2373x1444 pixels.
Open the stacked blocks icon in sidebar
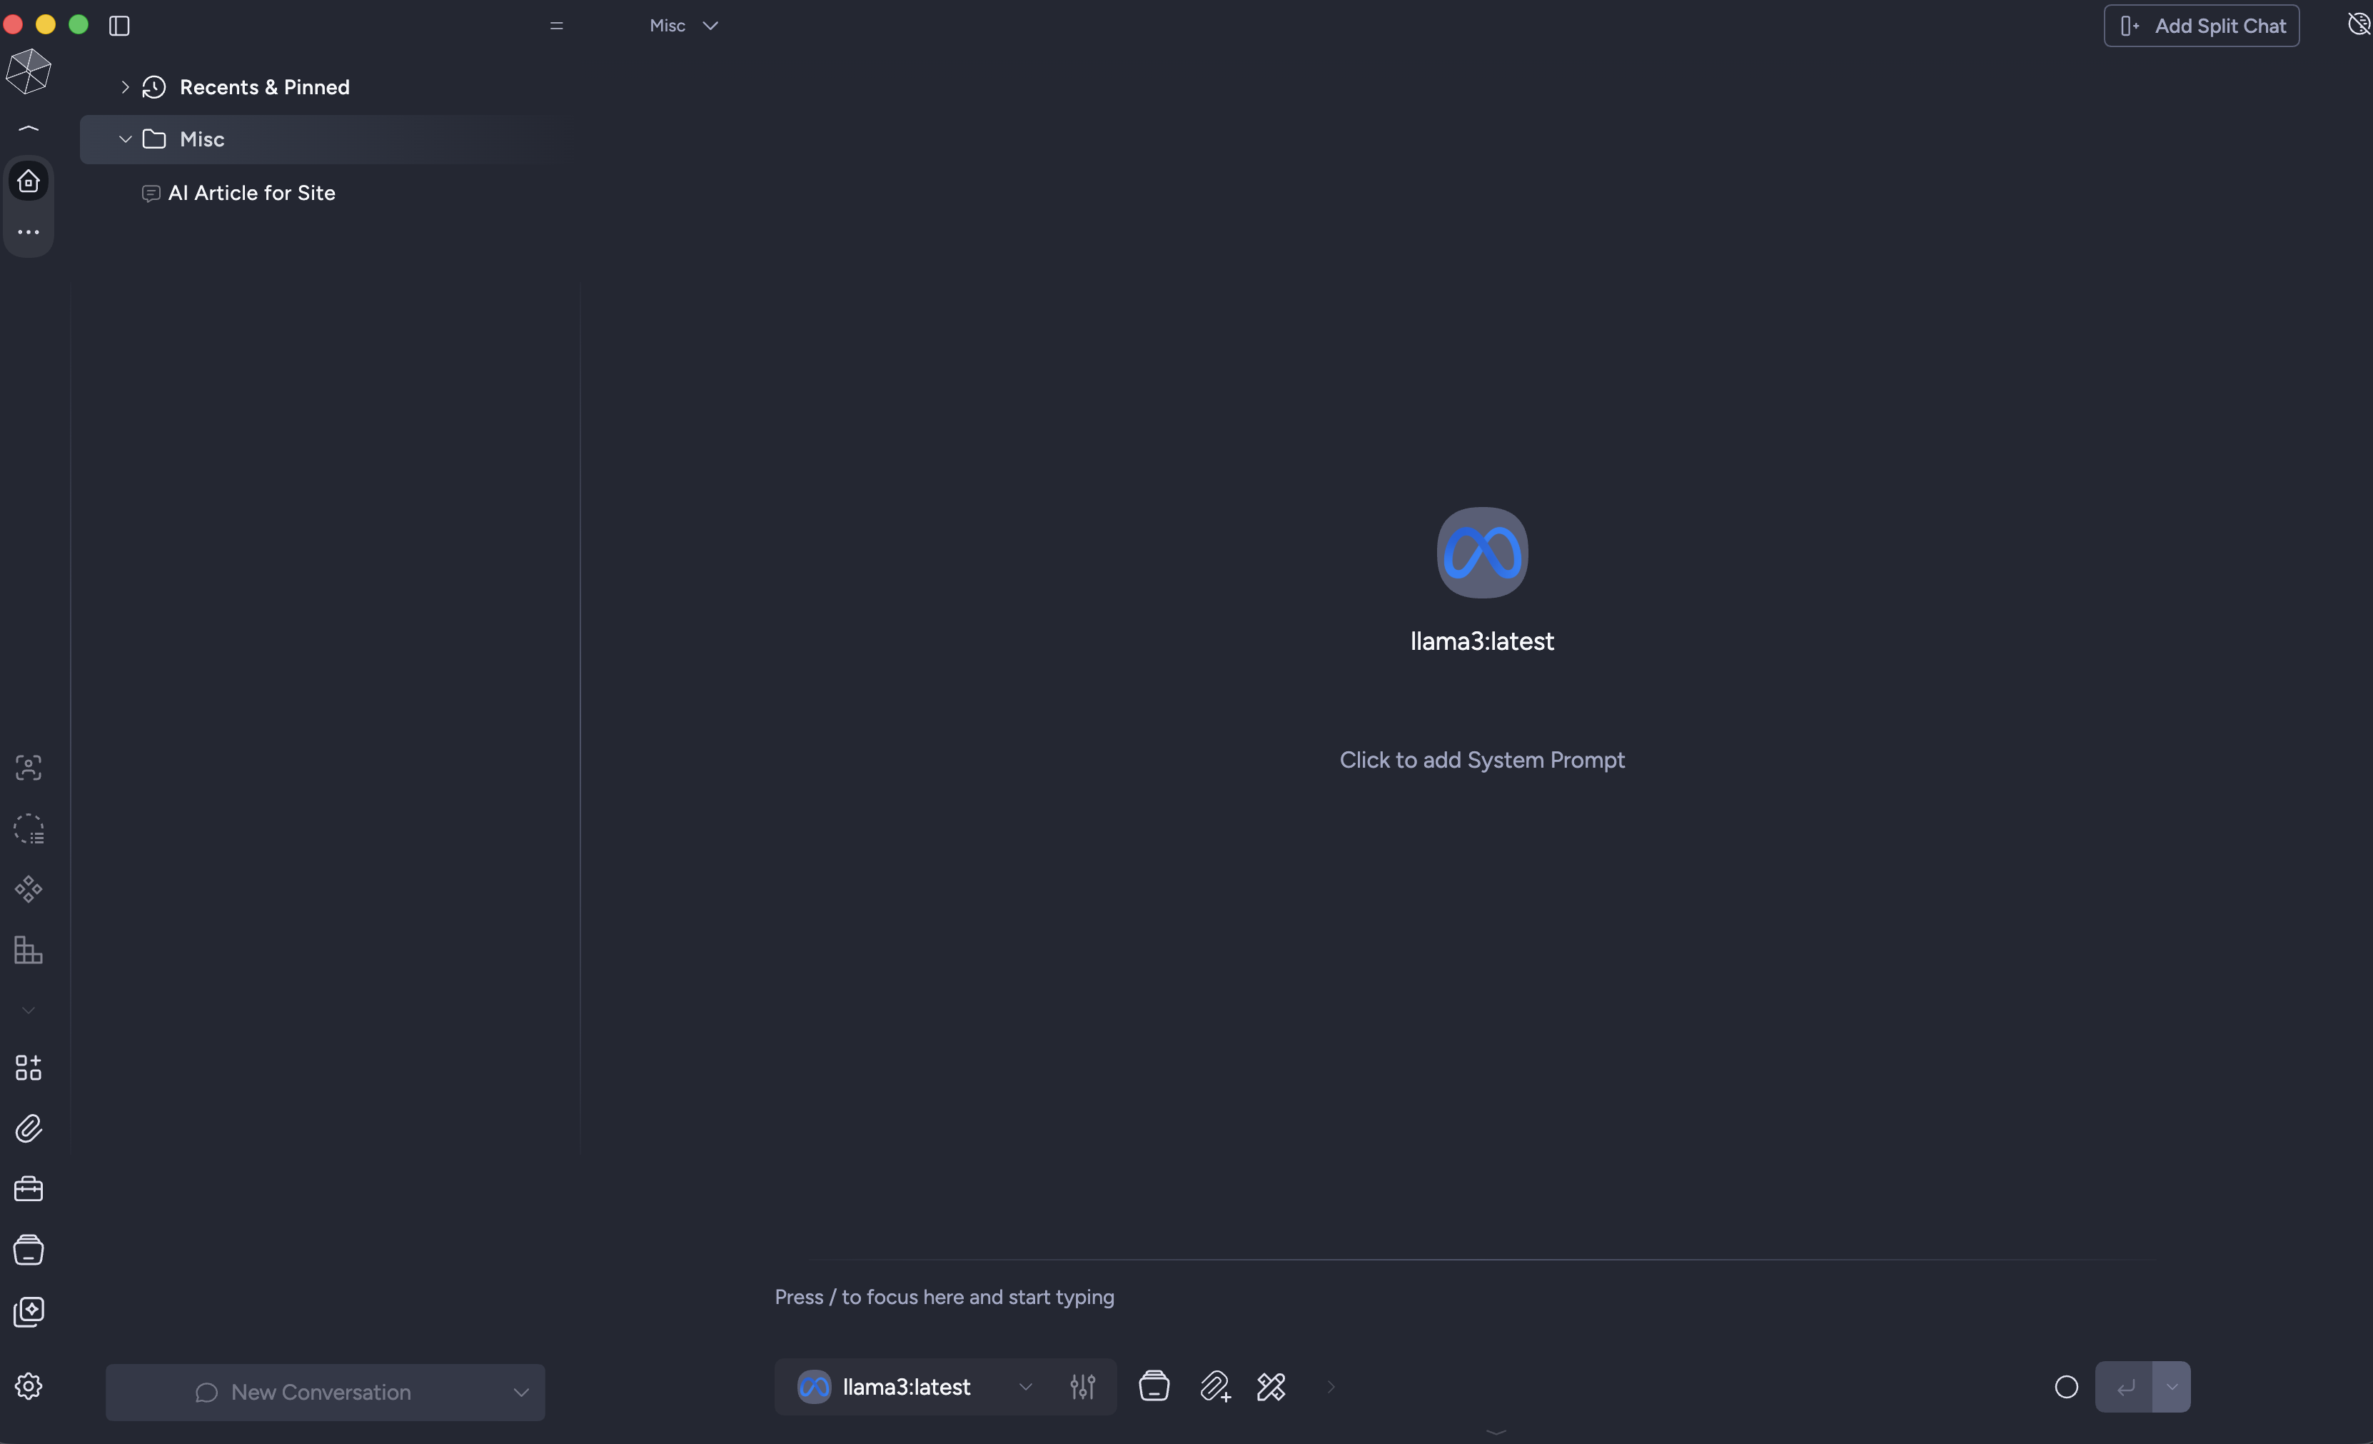[29, 950]
